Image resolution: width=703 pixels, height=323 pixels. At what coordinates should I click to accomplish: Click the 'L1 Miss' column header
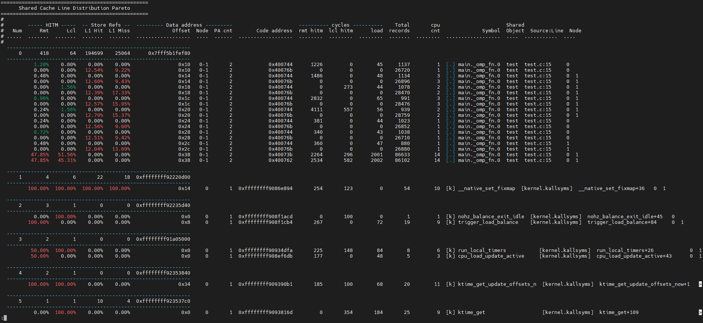(120, 31)
